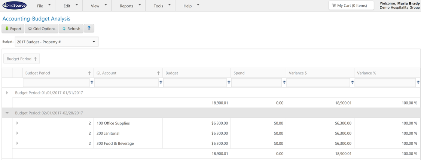Viewport: 421px width, 160px height.
Task: Click the Refresh button
Action: coord(71,29)
